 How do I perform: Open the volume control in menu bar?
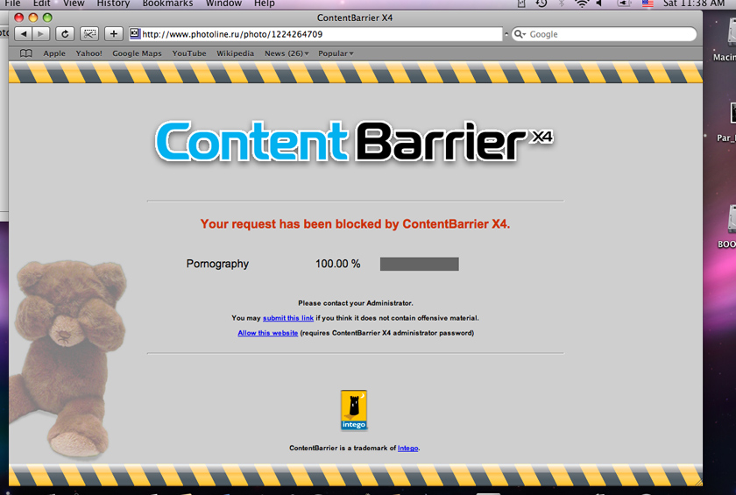click(599, 4)
